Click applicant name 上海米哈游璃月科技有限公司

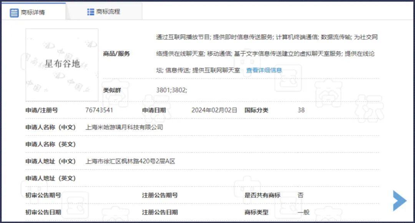point(124,127)
